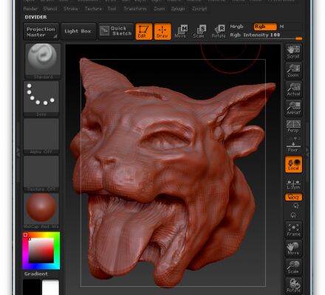
Task: Click the Gradient label button
Action: coord(36,274)
